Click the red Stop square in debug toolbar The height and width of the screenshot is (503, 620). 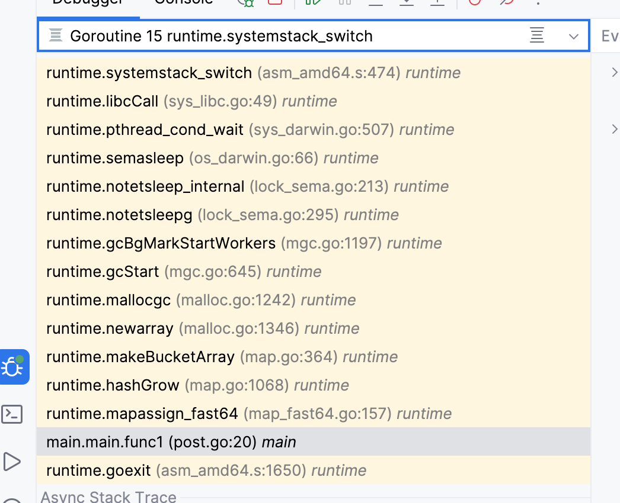pyautogui.click(x=275, y=2)
